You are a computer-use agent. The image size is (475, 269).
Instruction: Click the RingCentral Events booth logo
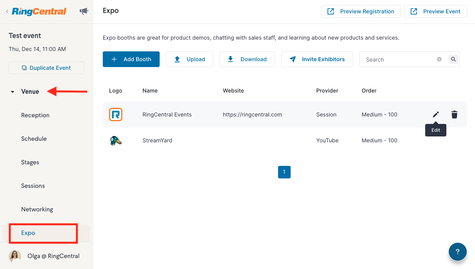click(x=116, y=115)
